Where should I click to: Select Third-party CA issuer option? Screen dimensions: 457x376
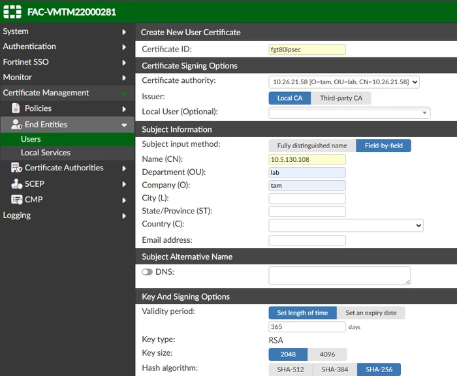click(341, 98)
